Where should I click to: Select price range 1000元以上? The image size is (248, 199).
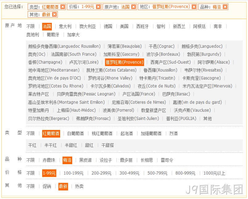pyautogui.click(x=214, y=173)
